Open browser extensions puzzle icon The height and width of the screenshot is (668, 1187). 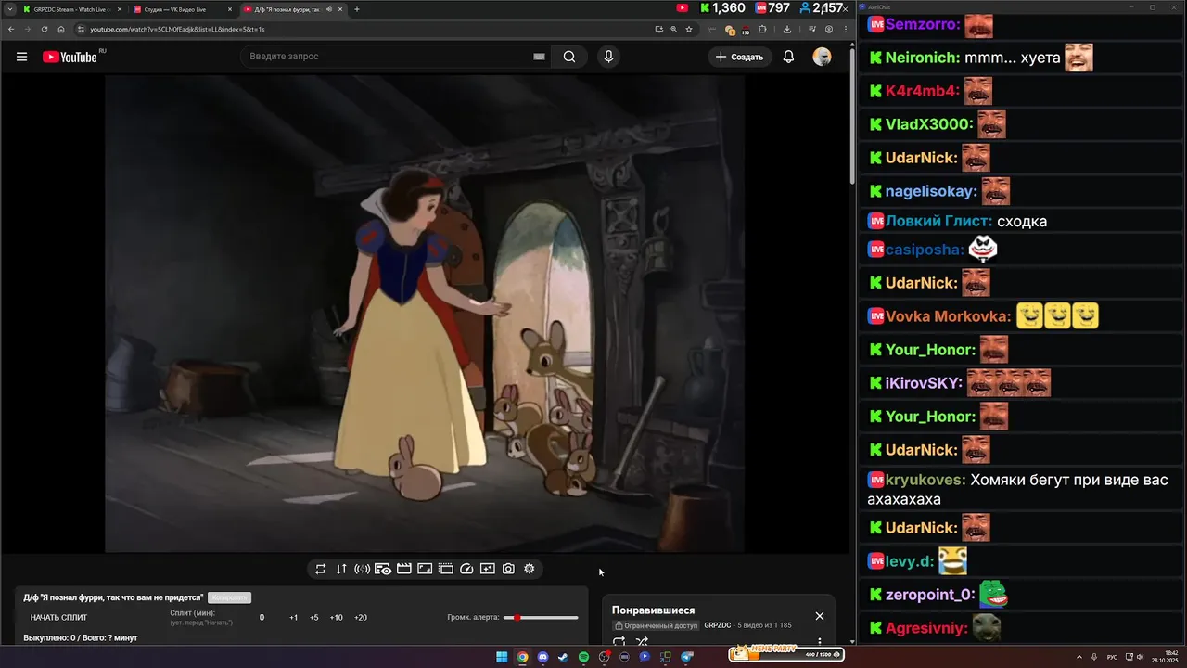click(x=762, y=29)
